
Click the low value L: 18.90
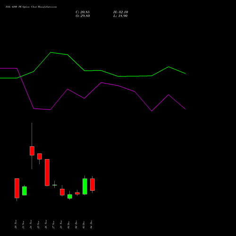[120, 16]
